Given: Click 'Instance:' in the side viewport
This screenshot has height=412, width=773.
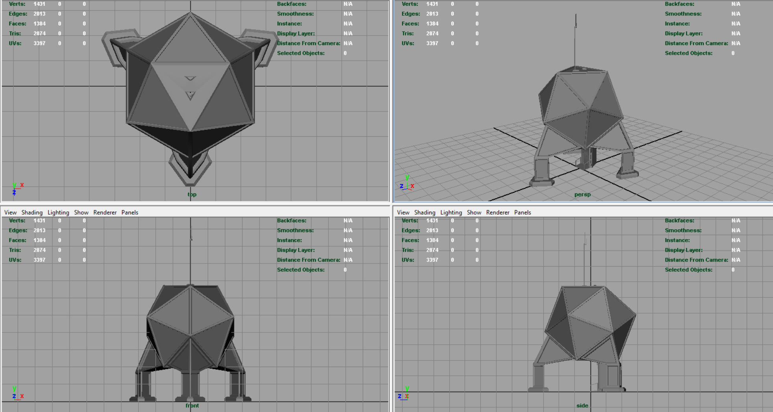Looking at the screenshot, I should tap(677, 240).
